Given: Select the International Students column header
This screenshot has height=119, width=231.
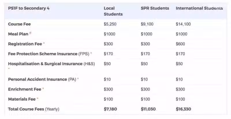Looking at the screenshot, I should [199, 8].
